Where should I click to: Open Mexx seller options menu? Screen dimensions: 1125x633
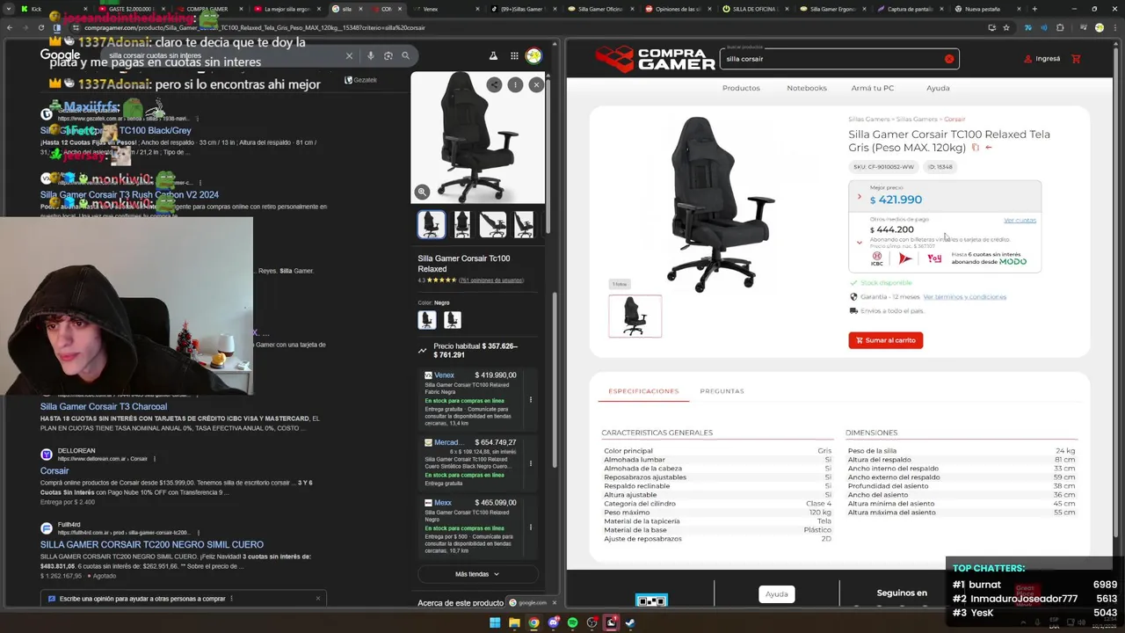tap(530, 527)
